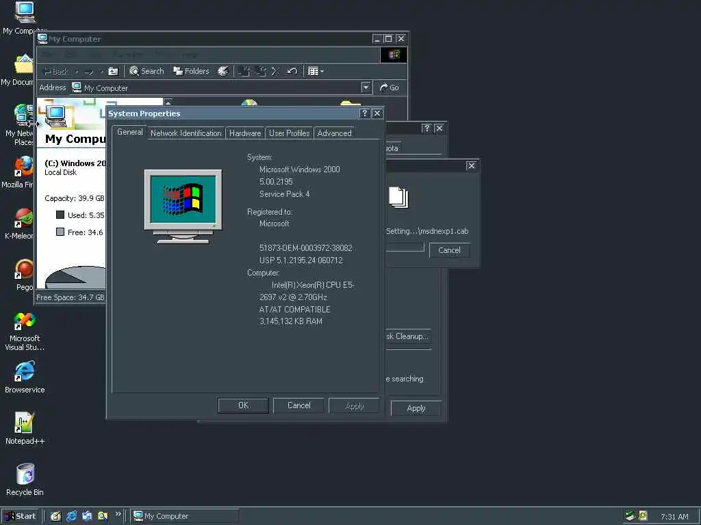The image size is (701, 525).
Task: Click the Back arrow in My Computer toolbar
Action: tap(55, 71)
